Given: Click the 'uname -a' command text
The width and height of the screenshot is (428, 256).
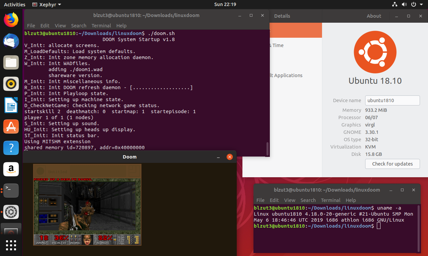Looking at the screenshot, I should [x=389, y=208].
